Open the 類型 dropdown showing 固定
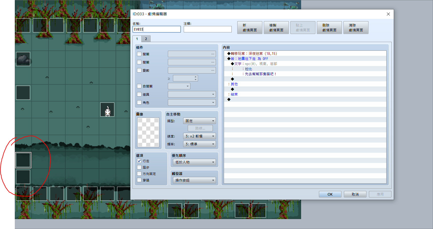This screenshot has width=433, height=229. (200, 121)
